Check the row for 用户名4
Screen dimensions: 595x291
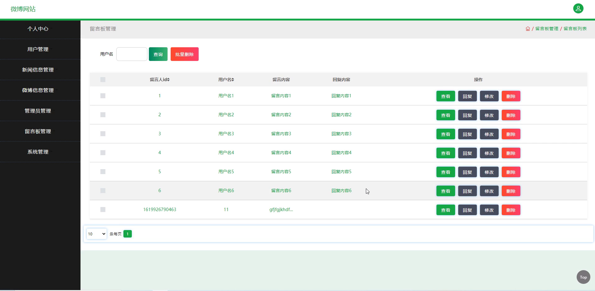tap(103, 153)
